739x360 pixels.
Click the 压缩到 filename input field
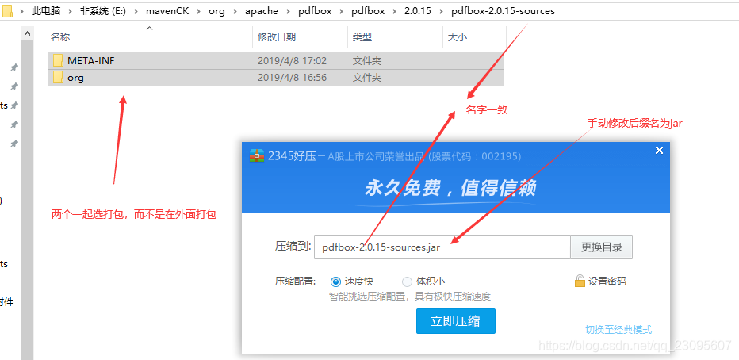tap(442, 247)
